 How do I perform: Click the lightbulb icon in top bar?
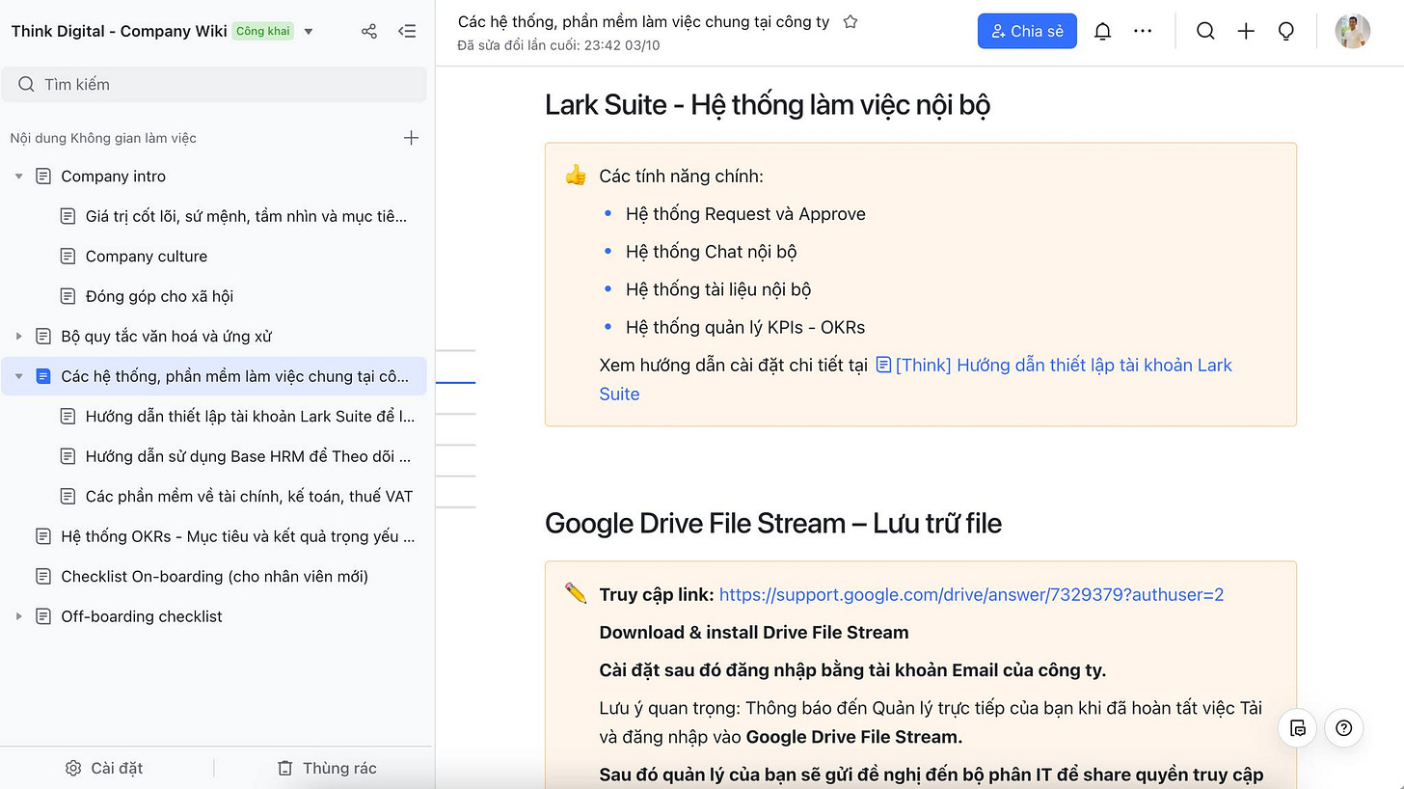tap(1285, 31)
